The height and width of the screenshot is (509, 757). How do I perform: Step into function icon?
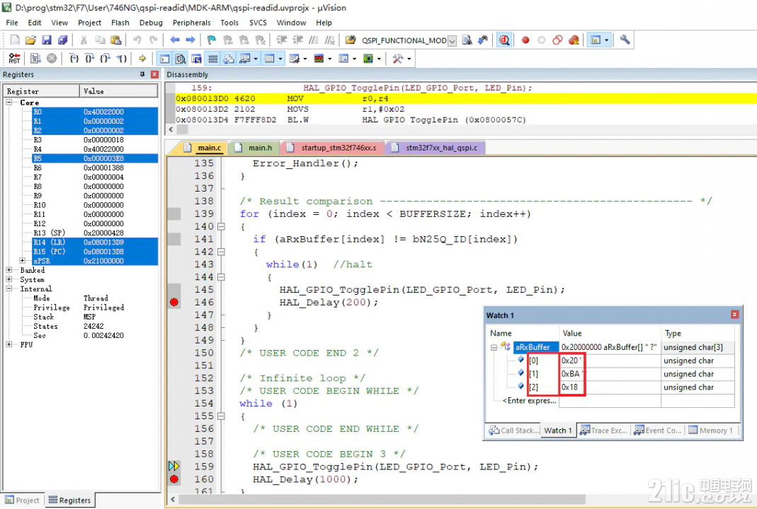[74, 58]
